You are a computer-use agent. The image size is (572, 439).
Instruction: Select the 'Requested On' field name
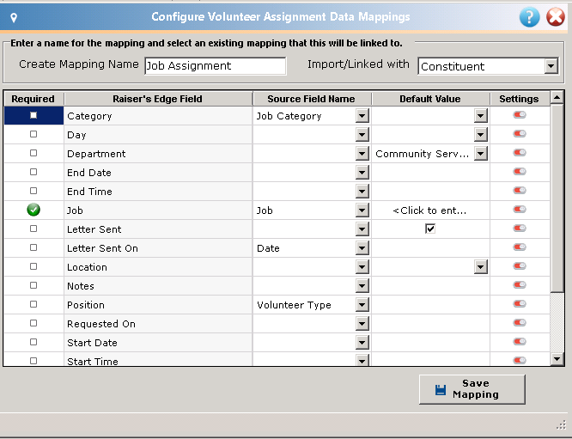coord(101,324)
